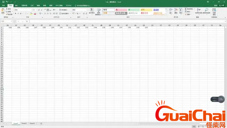The height and width of the screenshot is (128, 227).
Task: Toggle Italic formatting
Action: pyautogui.click(x=18, y=14)
